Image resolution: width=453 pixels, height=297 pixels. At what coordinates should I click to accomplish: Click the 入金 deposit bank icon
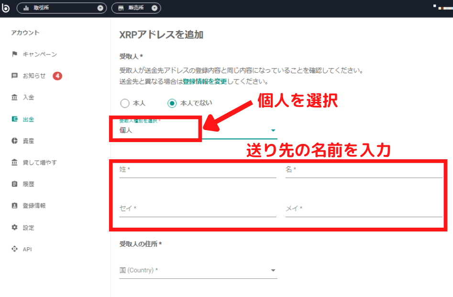pyautogui.click(x=14, y=98)
